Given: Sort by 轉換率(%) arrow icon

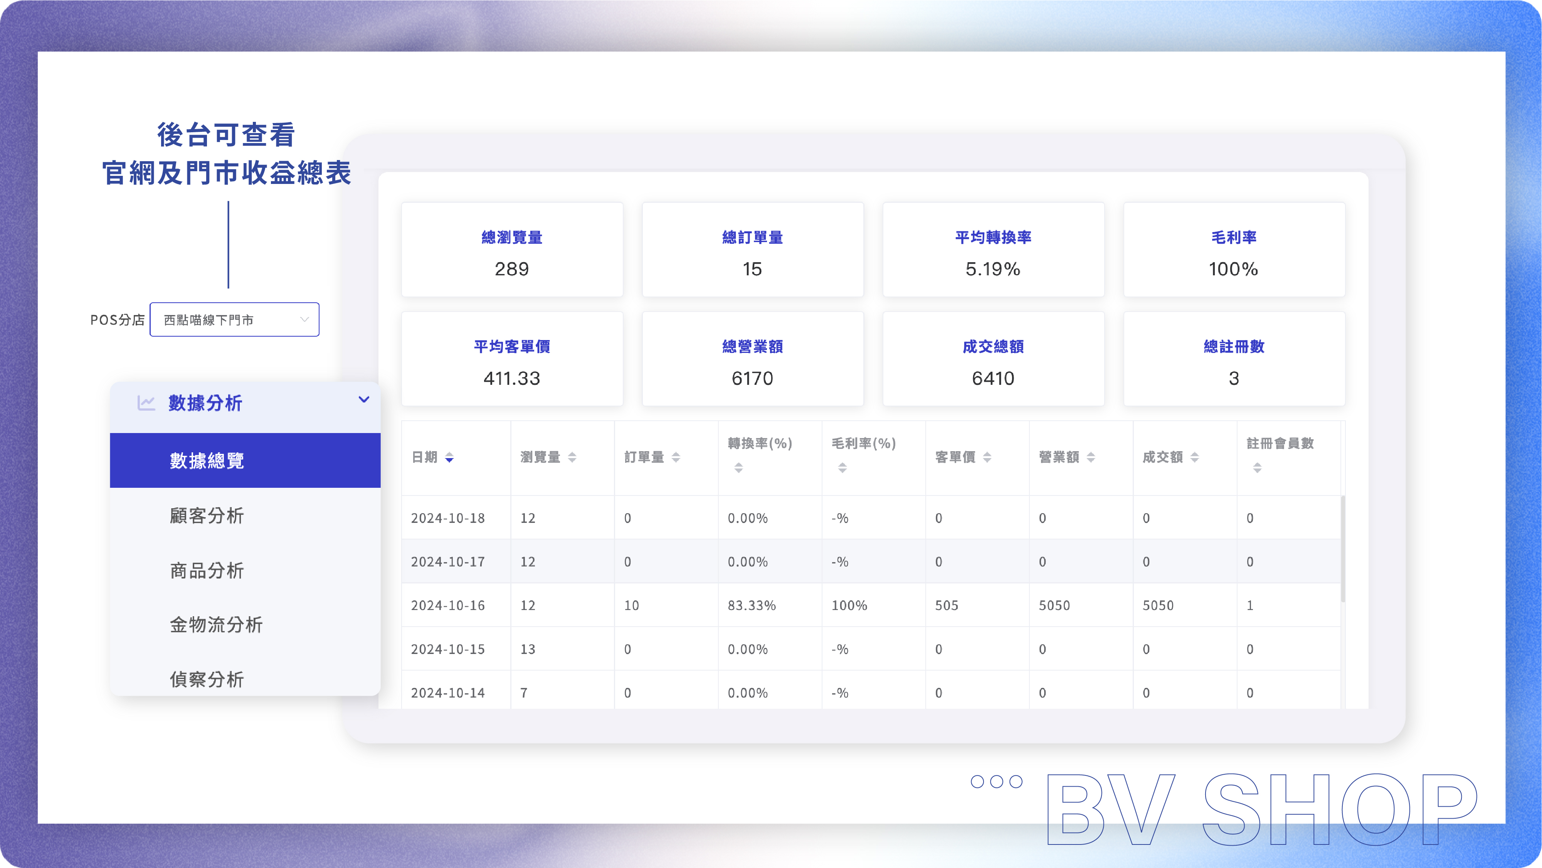Looking at the screenshot, I should [x=739, y=468].
